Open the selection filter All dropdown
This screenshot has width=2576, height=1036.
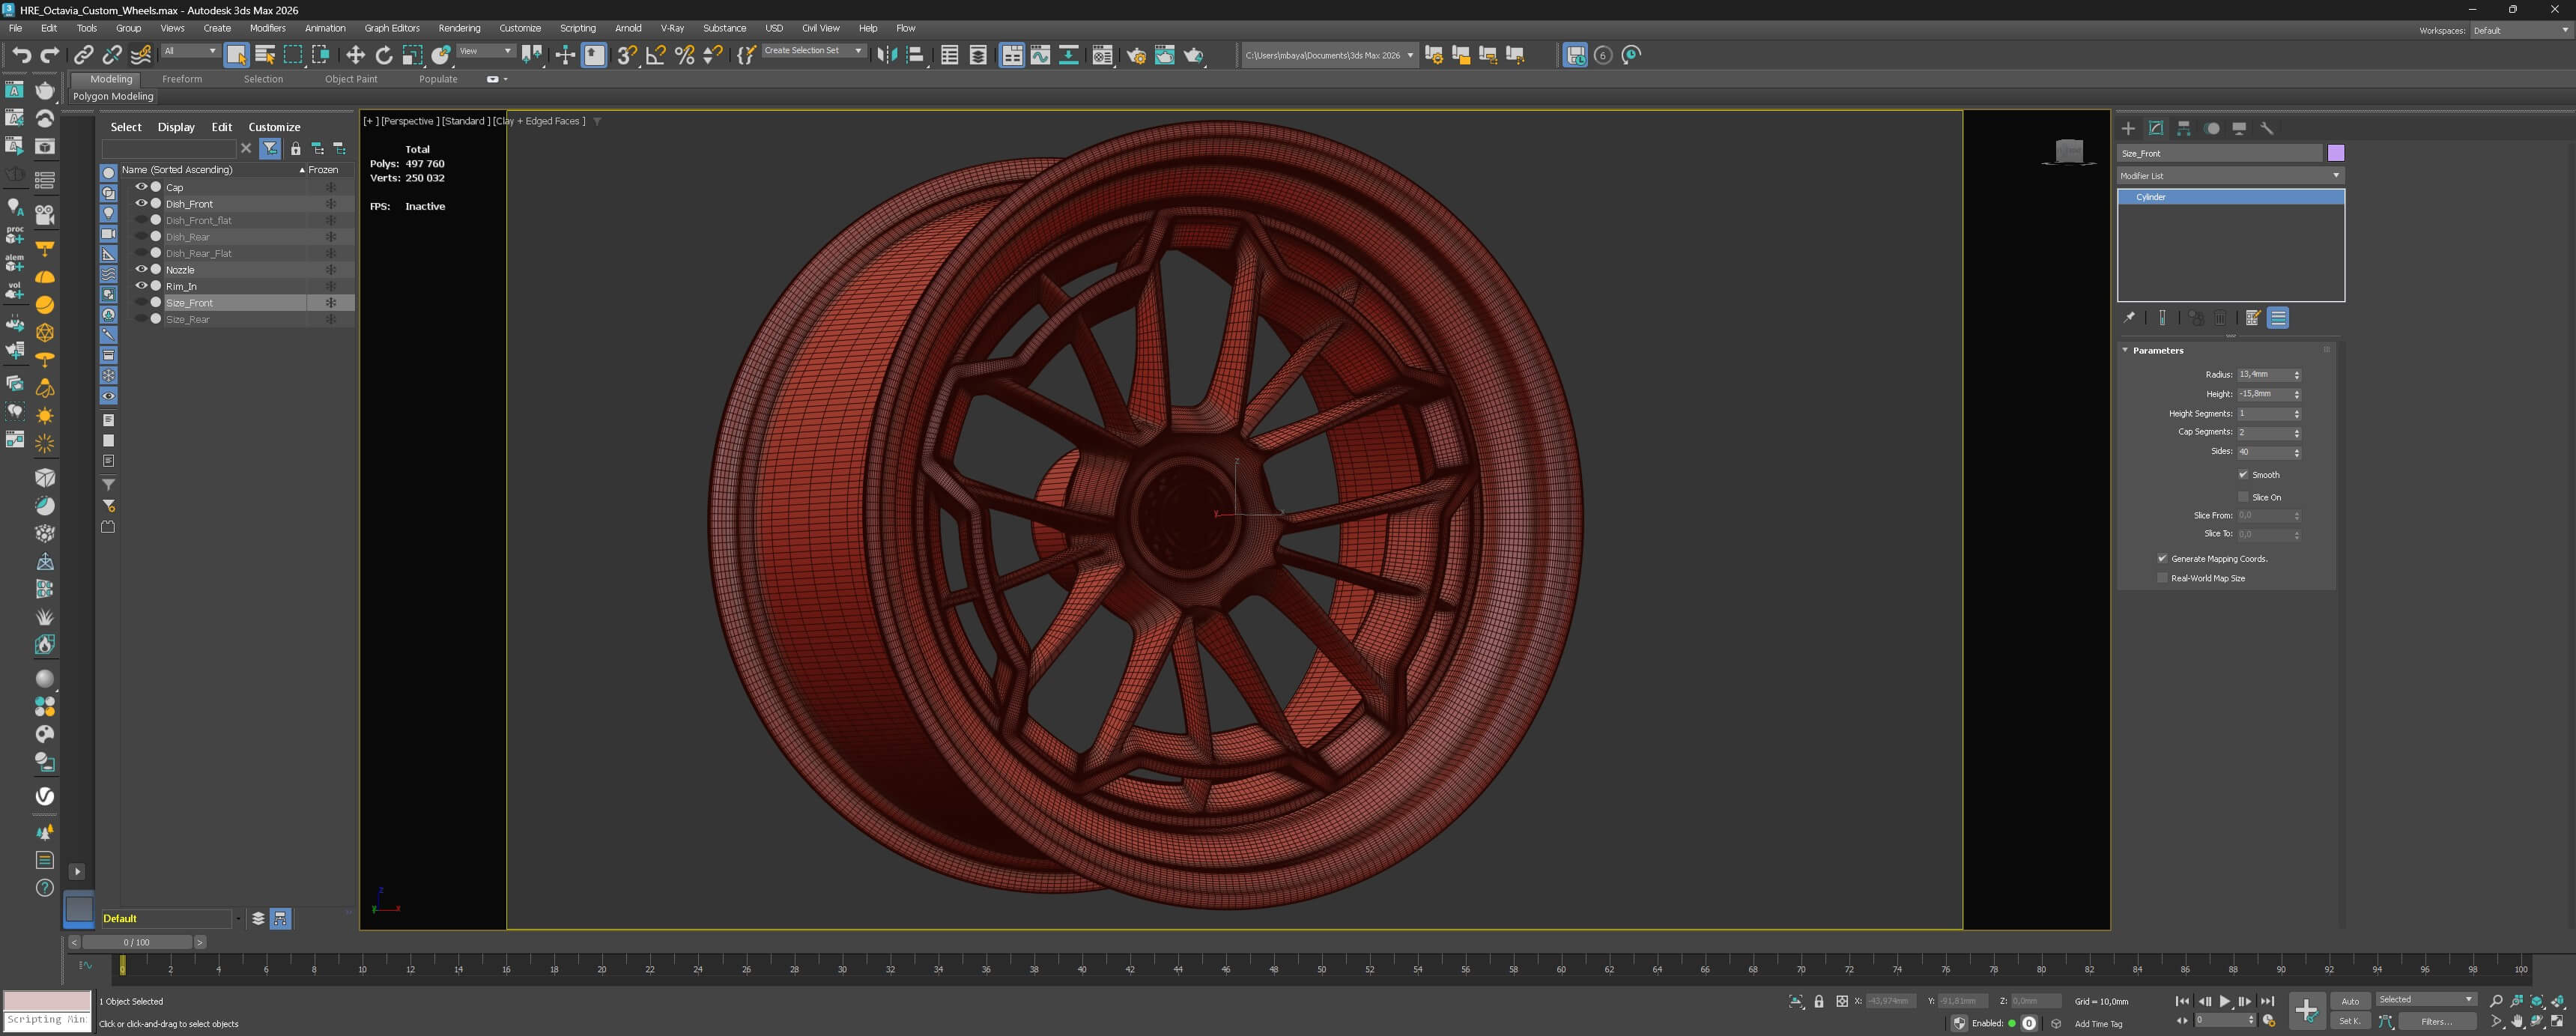[190, 51]
